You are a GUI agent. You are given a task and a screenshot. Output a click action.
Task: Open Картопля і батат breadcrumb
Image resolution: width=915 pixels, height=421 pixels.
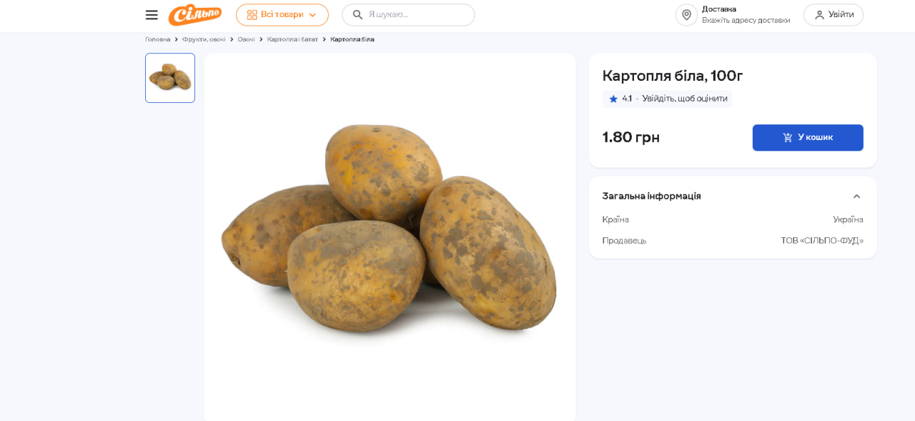[x=292, y=39]
